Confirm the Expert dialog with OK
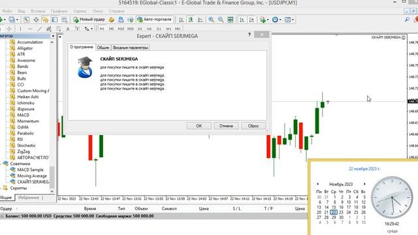This screenshot has width=418, height=235. tap(199, 126)
